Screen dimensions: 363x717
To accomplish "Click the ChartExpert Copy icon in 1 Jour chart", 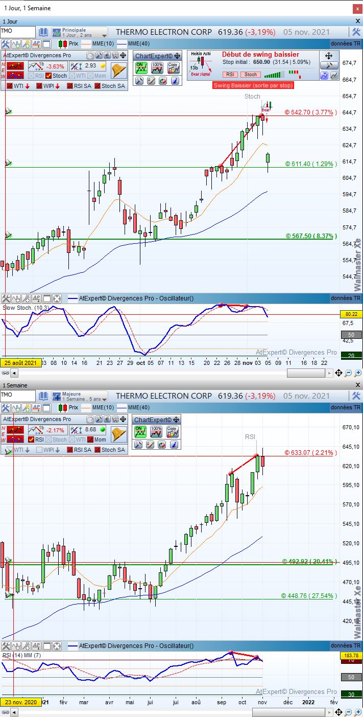I will coord(173,68).
